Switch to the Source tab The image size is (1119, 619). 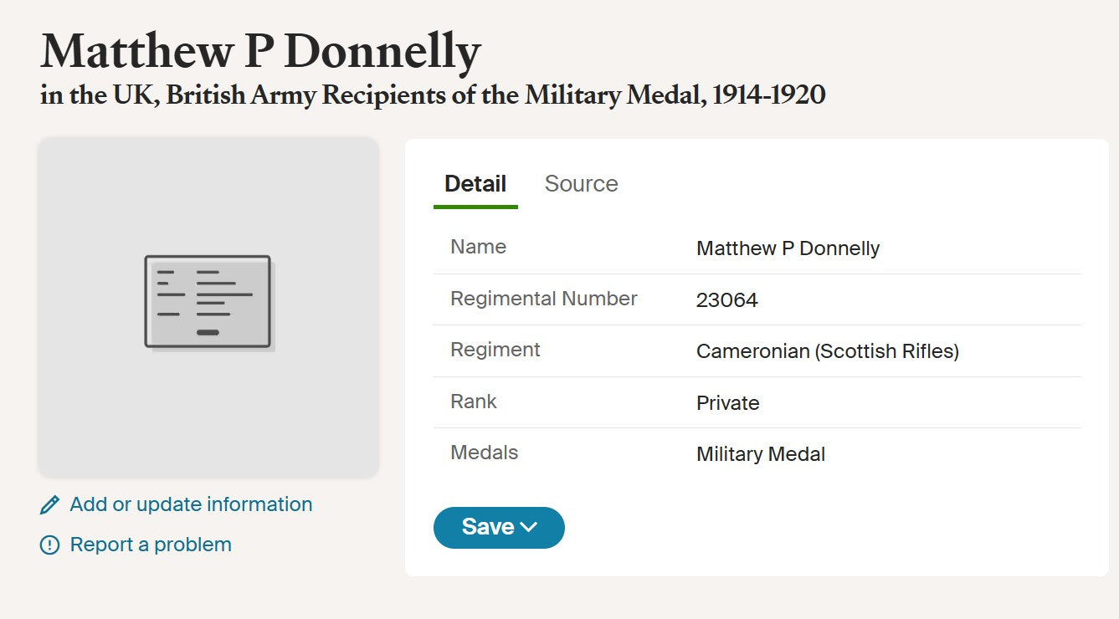tap(581, 183)
